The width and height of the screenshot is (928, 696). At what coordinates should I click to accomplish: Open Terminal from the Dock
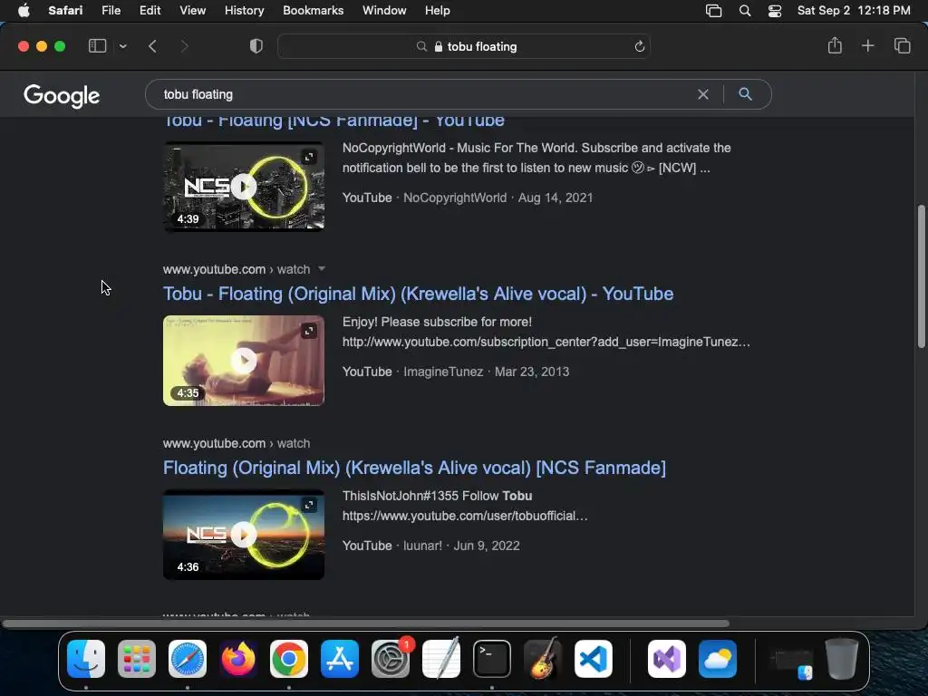click(x=492, y=659)
